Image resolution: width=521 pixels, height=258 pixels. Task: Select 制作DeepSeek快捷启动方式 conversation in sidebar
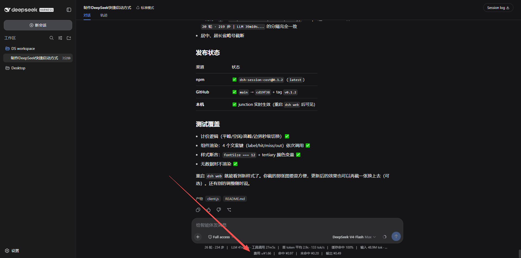coord(38,58)
